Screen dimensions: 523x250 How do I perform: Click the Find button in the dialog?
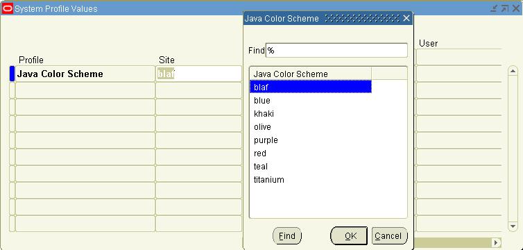287,236
